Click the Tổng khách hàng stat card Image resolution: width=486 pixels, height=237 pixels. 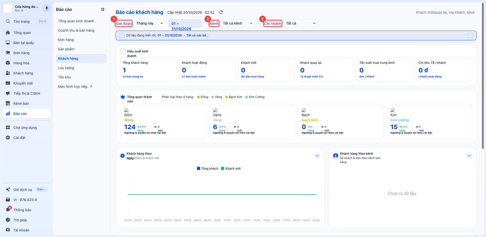click(x=148, y=69)
